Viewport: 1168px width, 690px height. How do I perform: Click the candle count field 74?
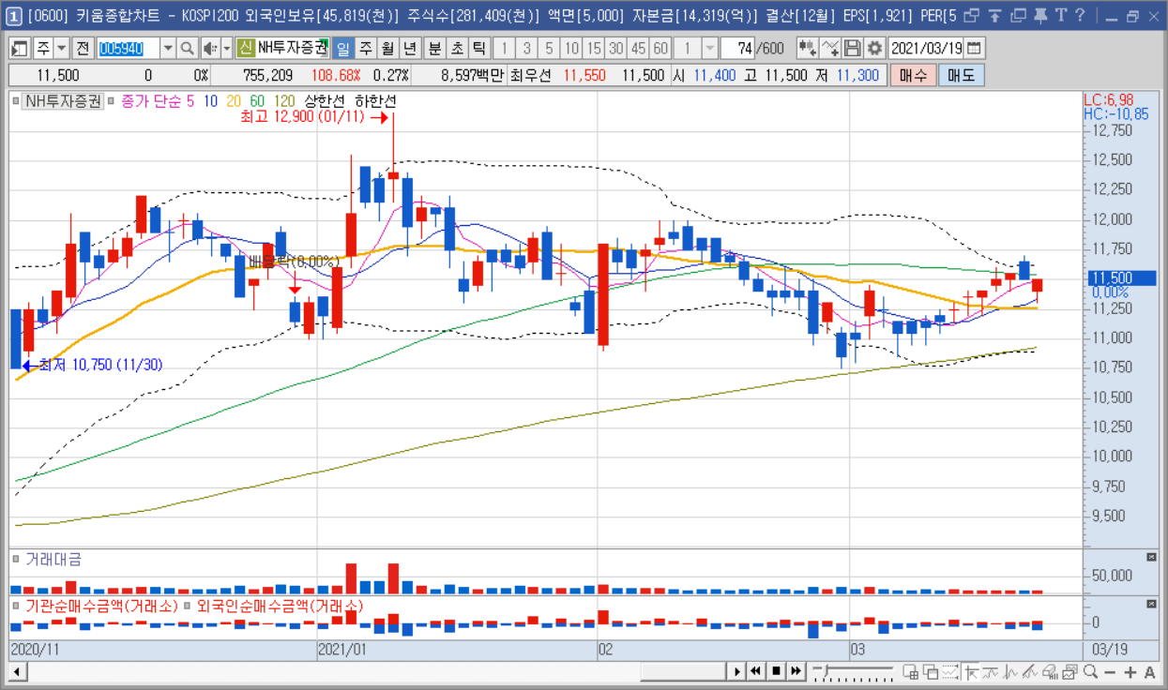tap(737, 48)
